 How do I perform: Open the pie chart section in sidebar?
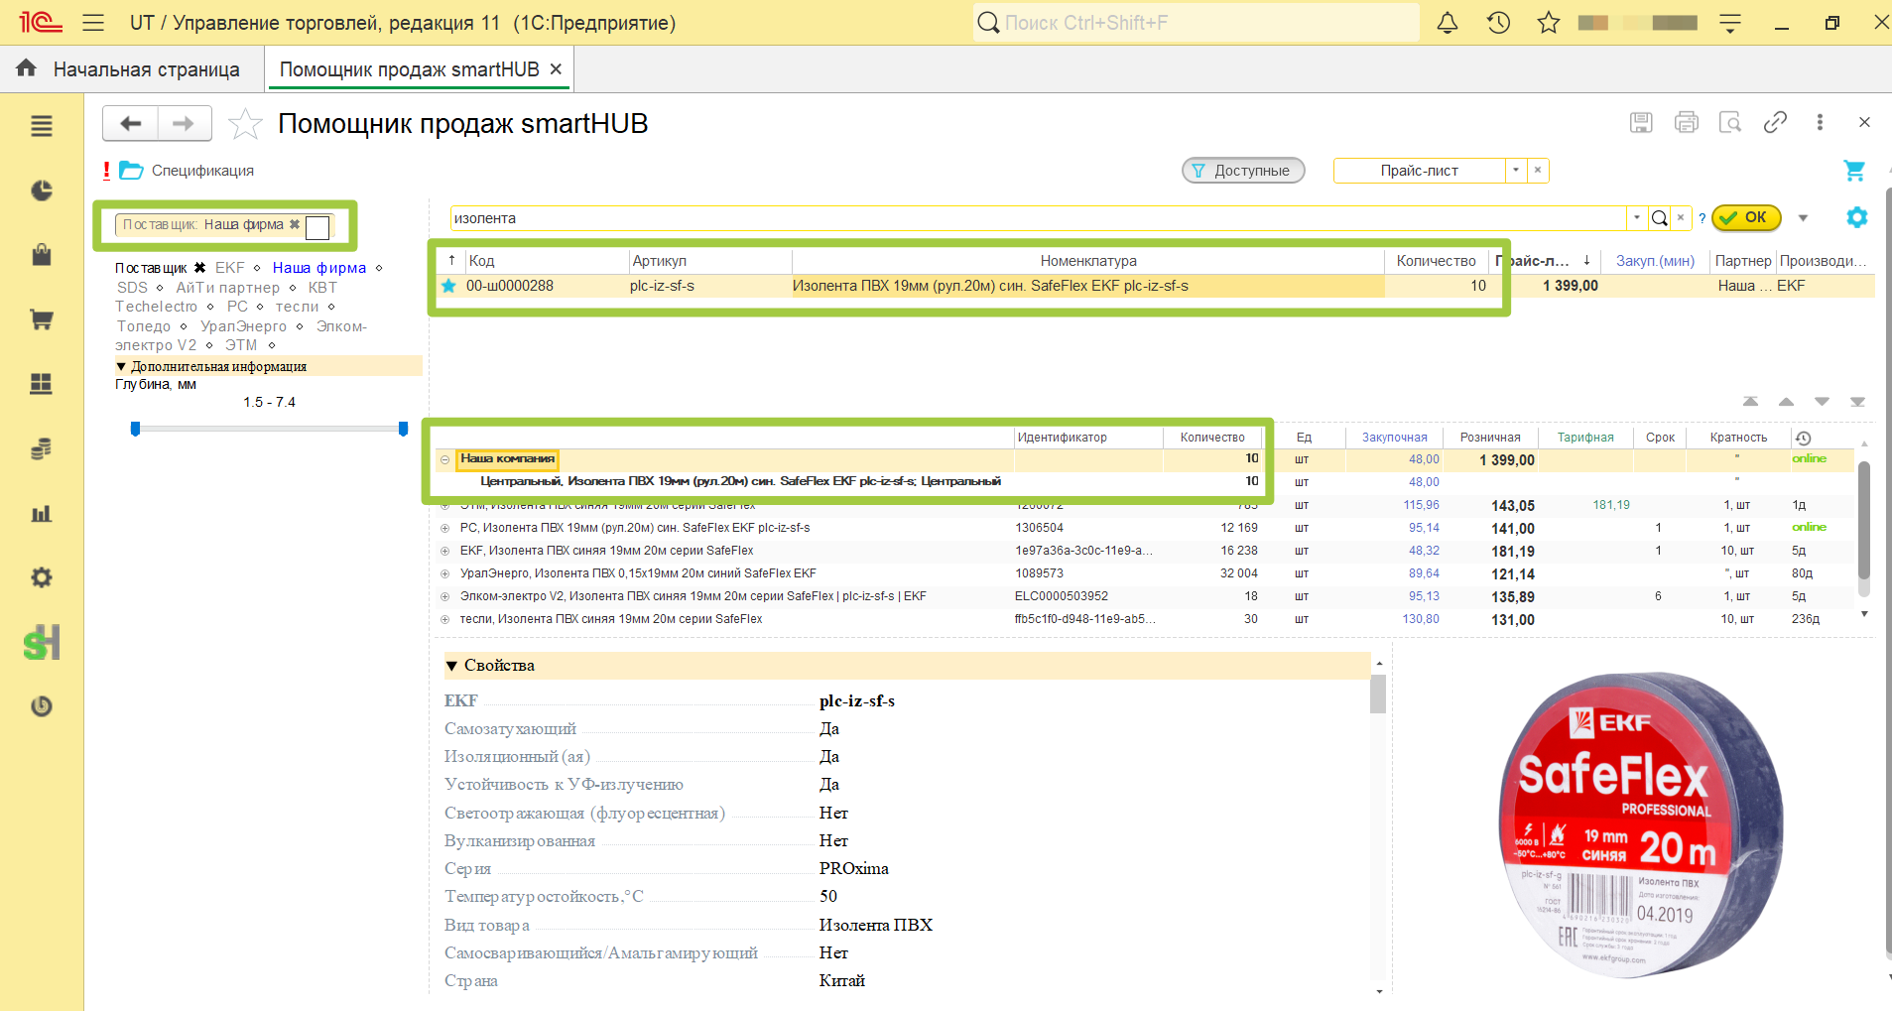pos(42,190)
